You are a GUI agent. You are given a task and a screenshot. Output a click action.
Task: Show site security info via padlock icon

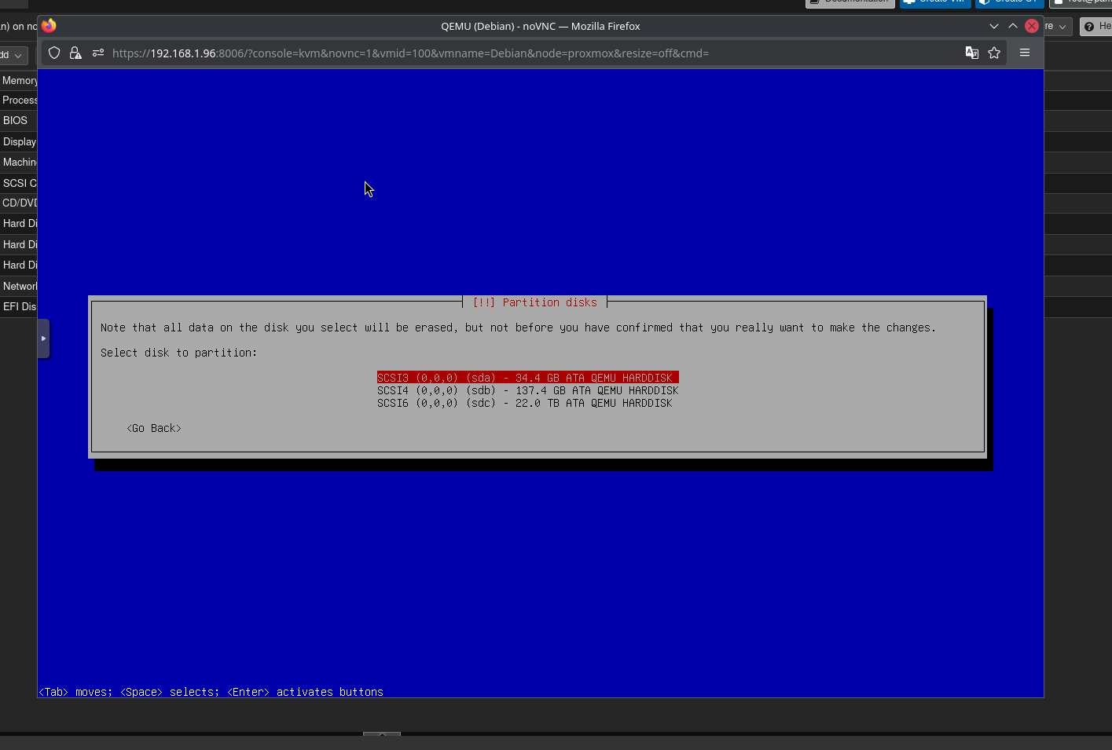point(75,53)
